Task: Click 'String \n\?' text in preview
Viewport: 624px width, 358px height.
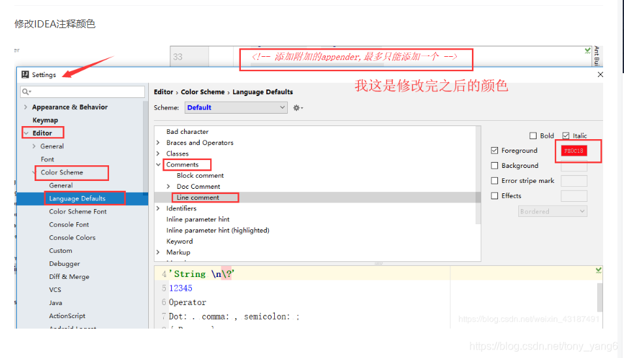Action: (x=202, y=274)
